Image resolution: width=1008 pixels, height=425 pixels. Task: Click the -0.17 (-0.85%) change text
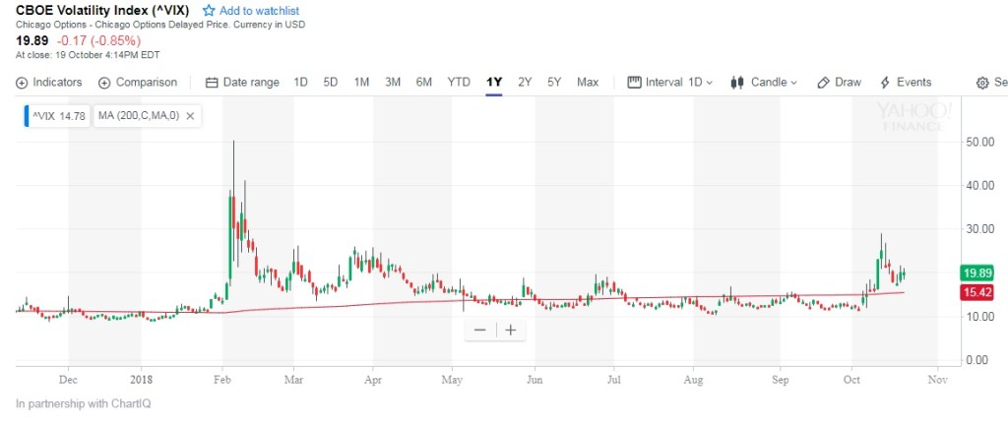(x=98, y=41)
